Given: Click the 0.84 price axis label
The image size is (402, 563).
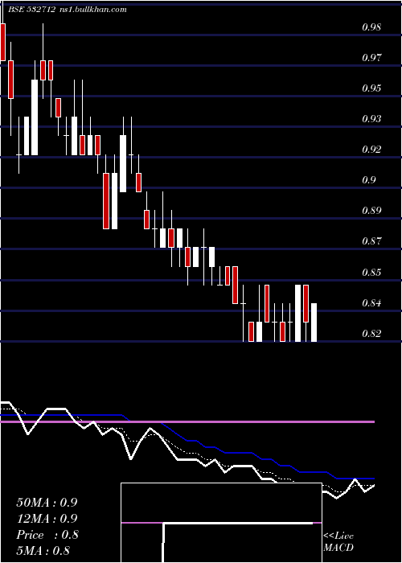Looking at the screenshot, I should point(371,303).
